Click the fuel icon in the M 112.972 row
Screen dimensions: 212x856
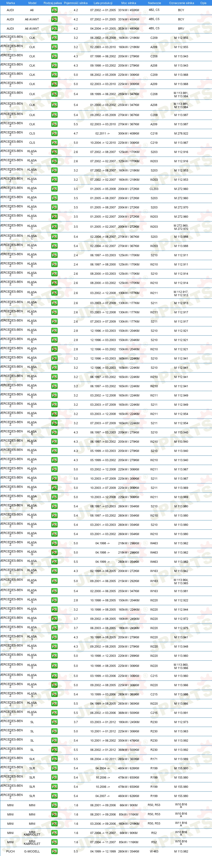point(54,619)
